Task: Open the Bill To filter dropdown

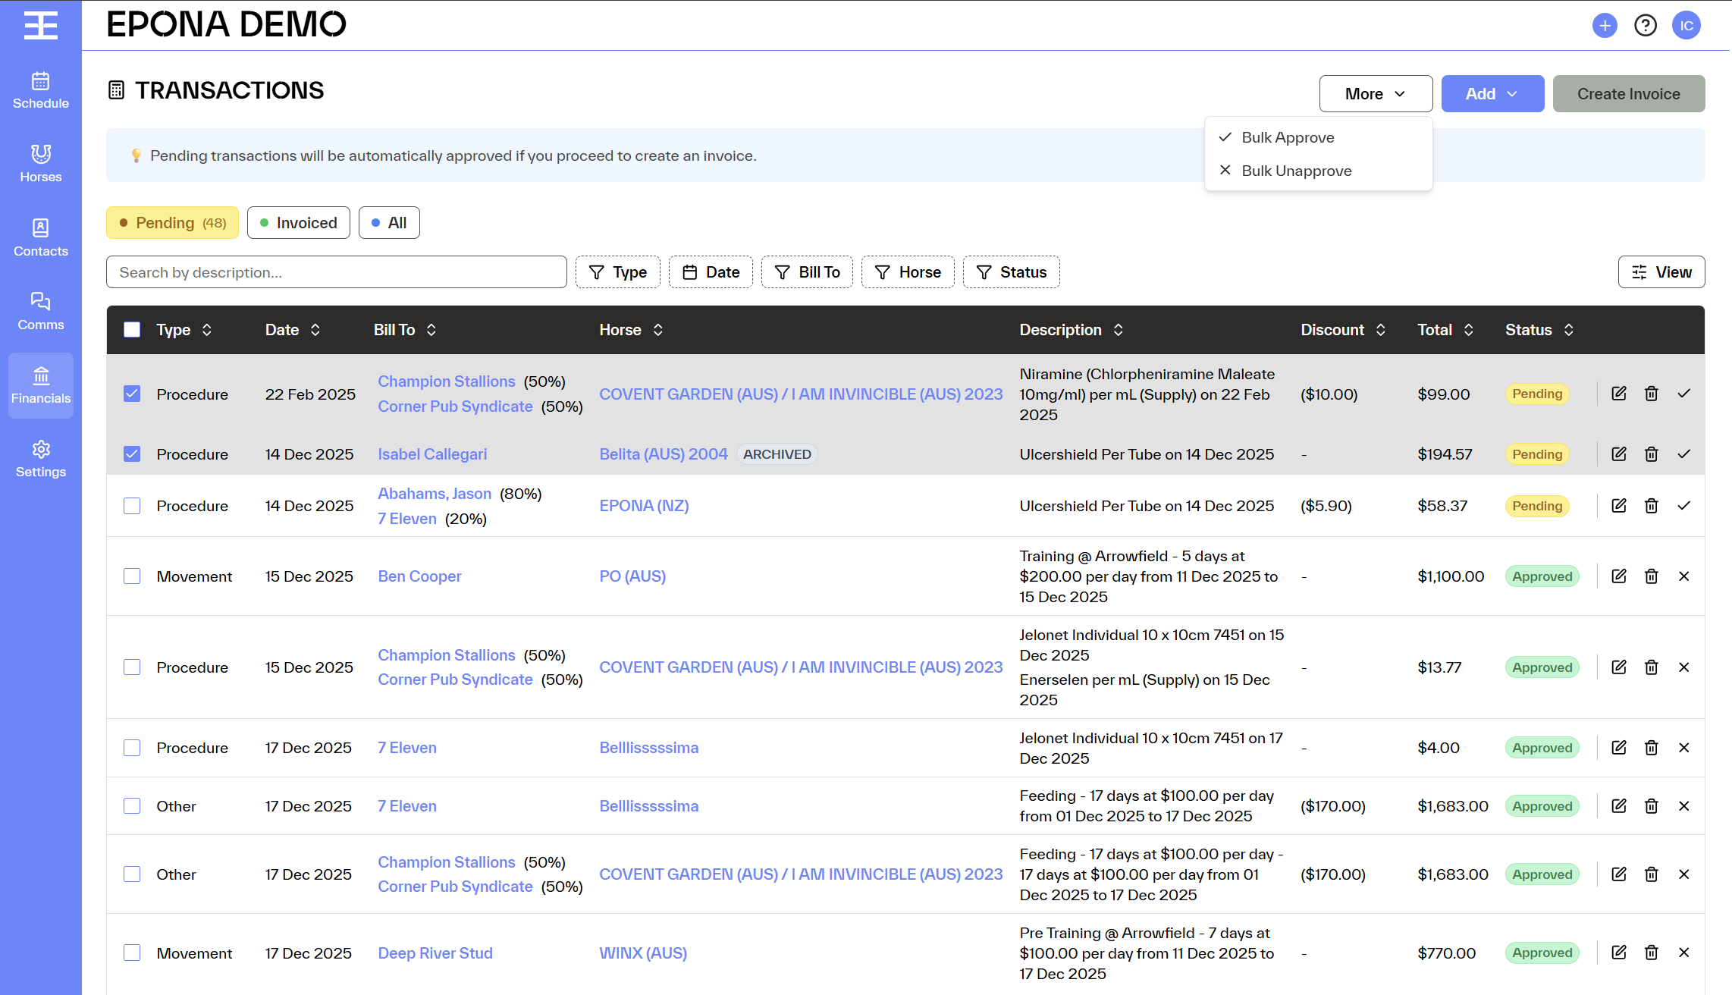Action: click(807, 272)
